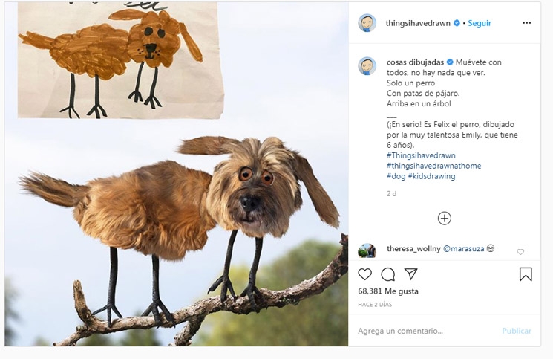553x359 pixels.
Task: Like theresa_wollny's comment with the small heart
Action: point(520,252)
